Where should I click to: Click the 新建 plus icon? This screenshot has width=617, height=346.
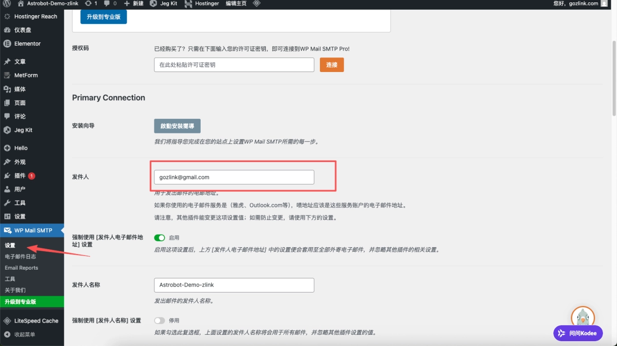[x=127, y=3]
